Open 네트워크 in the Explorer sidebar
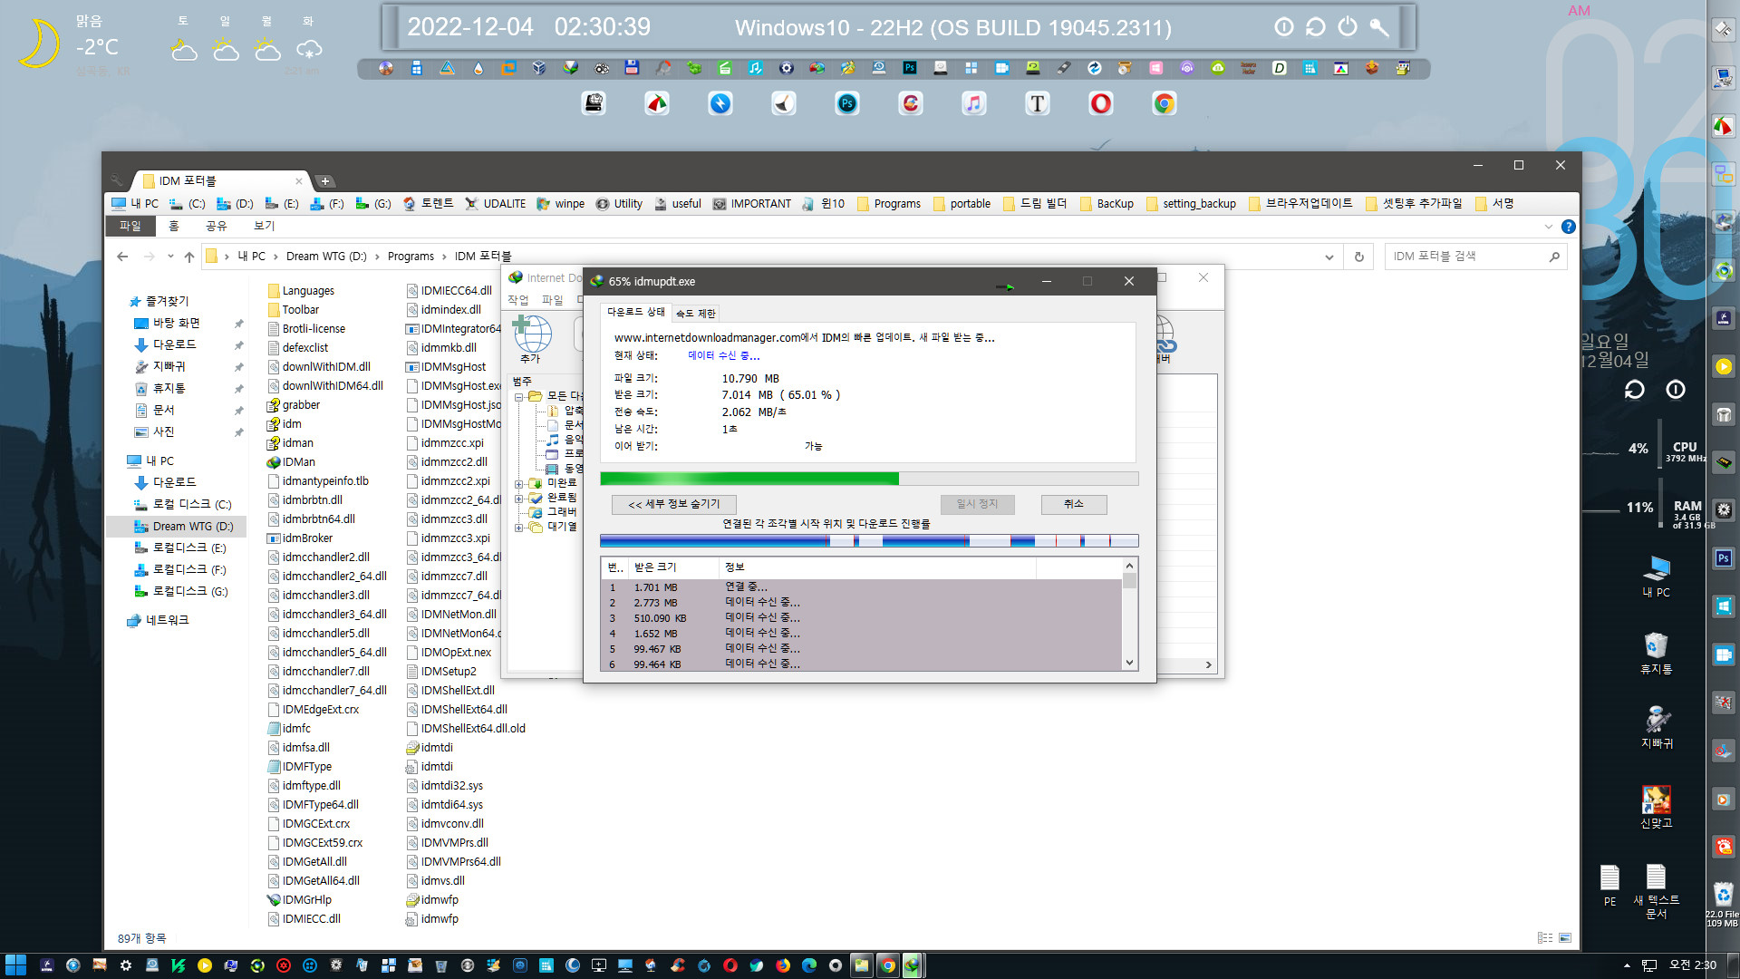This screenshot has width=1740, height=979. tap(158, 621)
